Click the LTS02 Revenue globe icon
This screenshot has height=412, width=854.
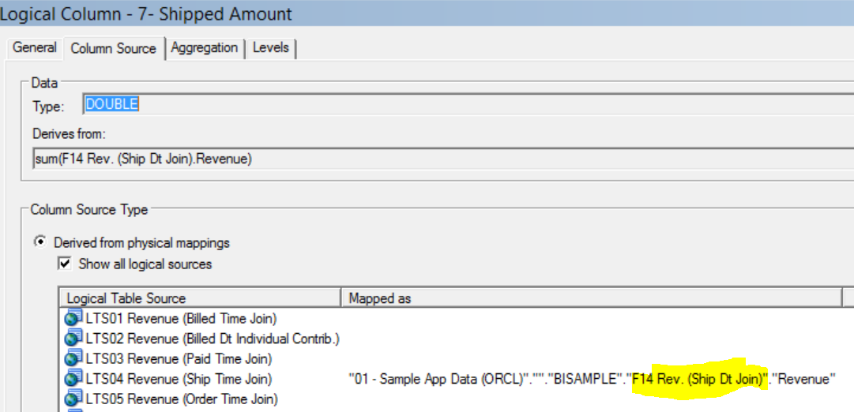tap(73, 339)
